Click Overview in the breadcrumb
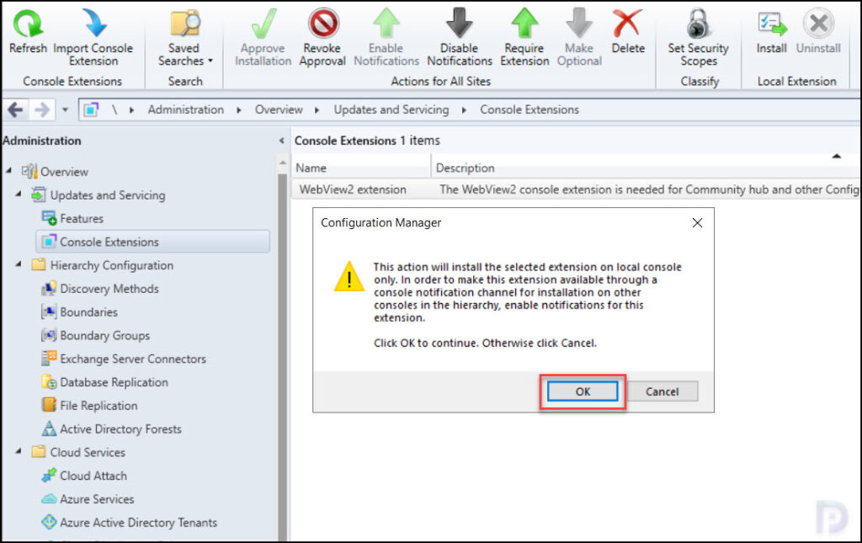The width and height of the screenshot is (862, 543). 279,110
